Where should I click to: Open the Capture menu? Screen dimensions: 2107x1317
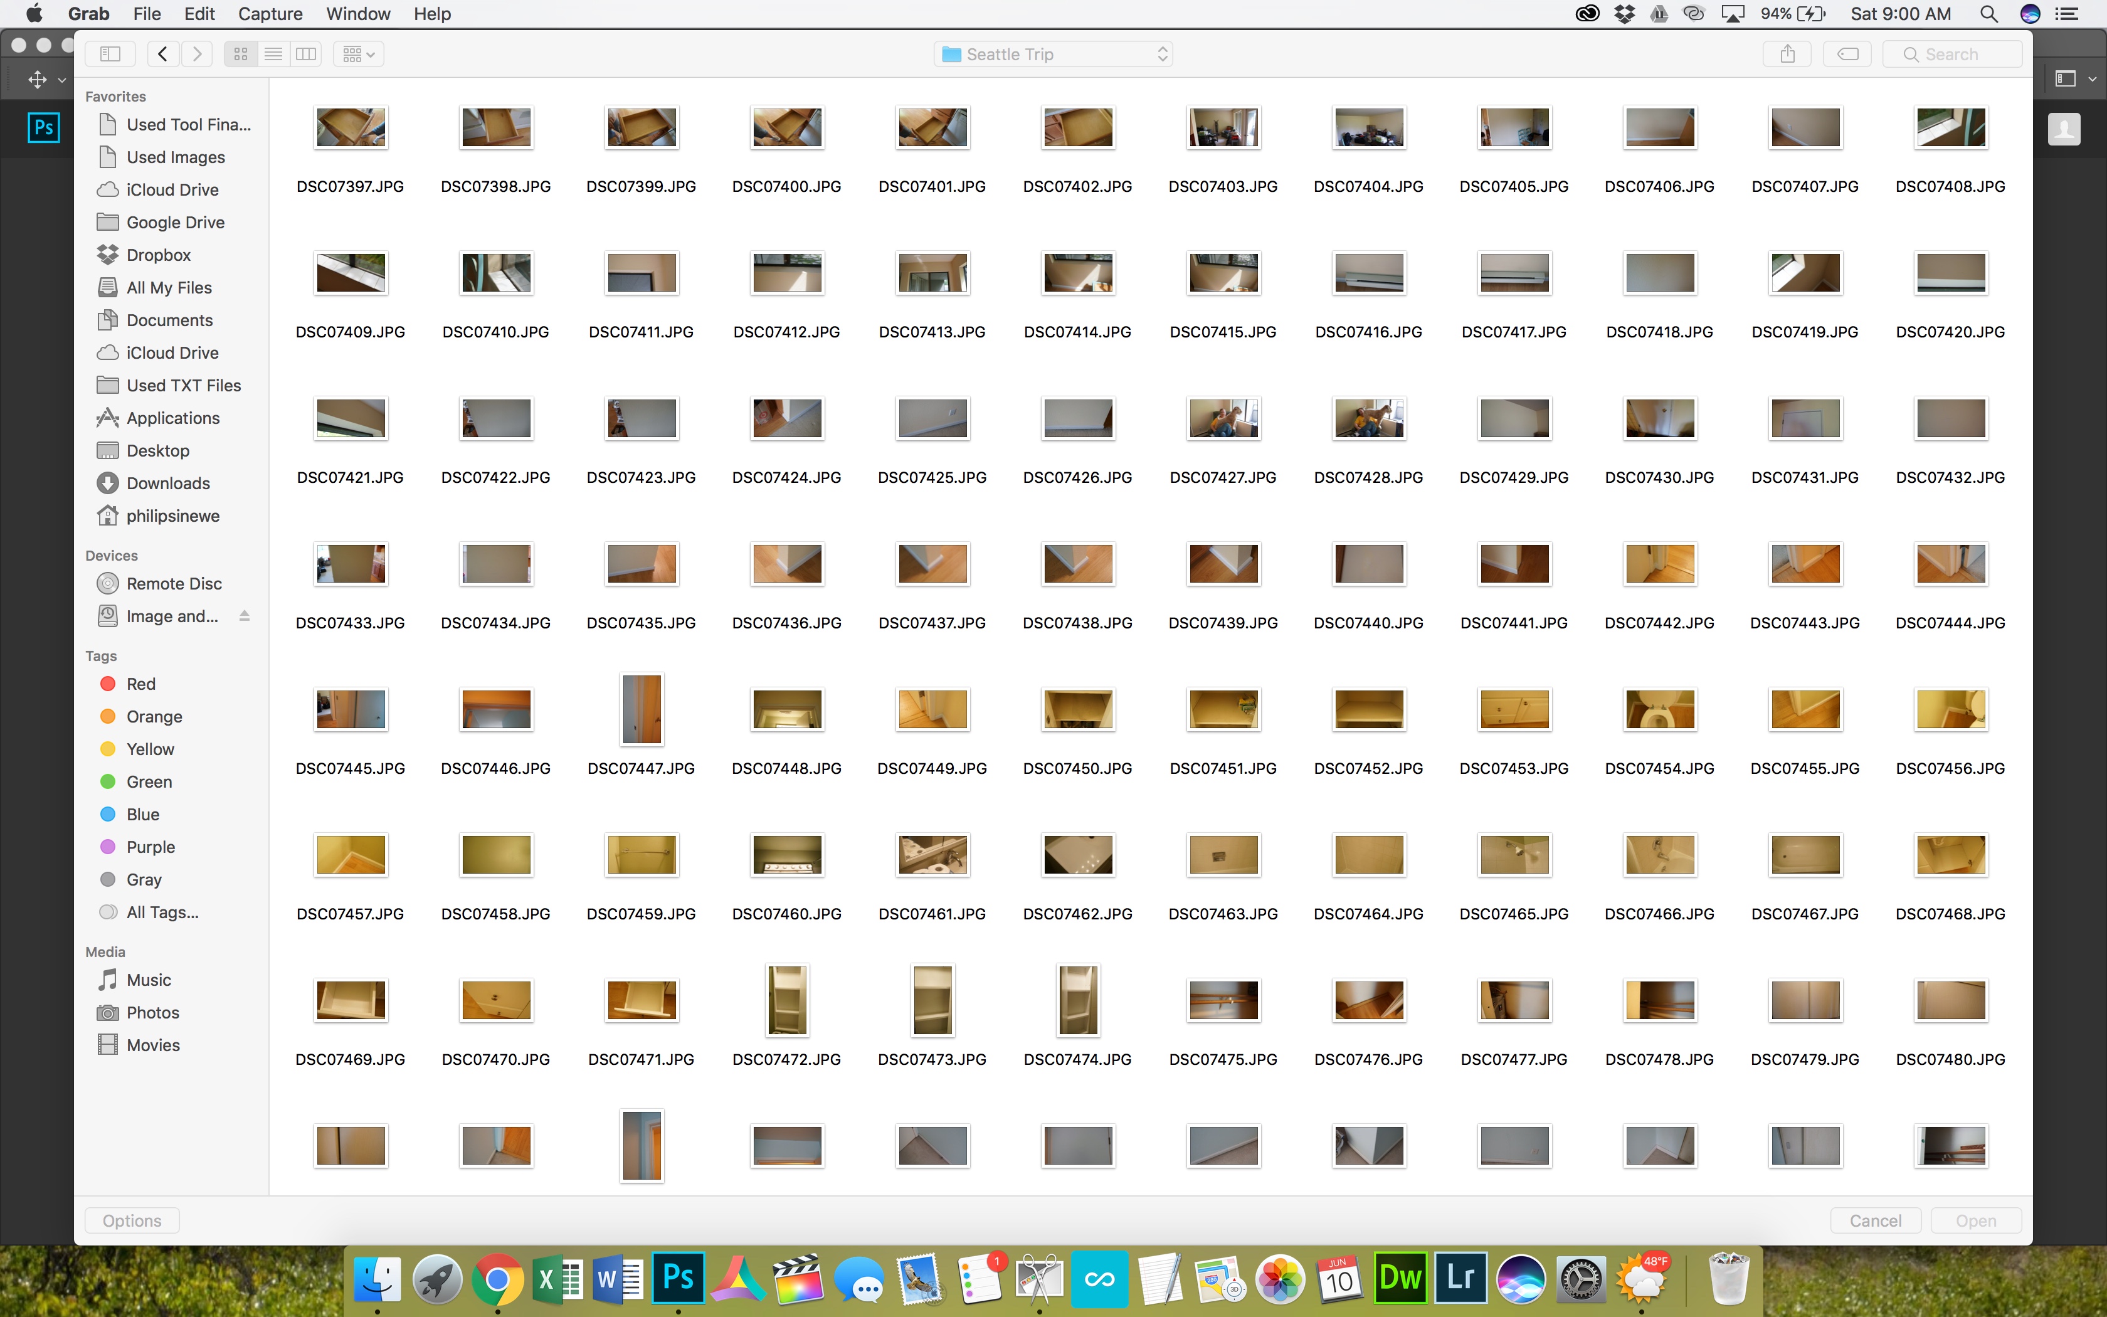(x=270, y=14)
